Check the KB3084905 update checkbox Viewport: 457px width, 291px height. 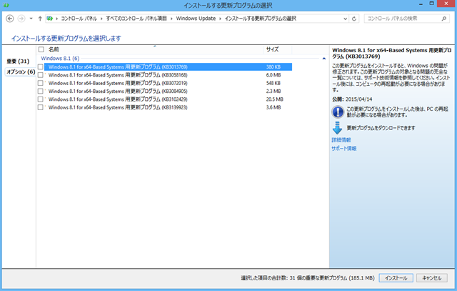(x=41, y=91)
